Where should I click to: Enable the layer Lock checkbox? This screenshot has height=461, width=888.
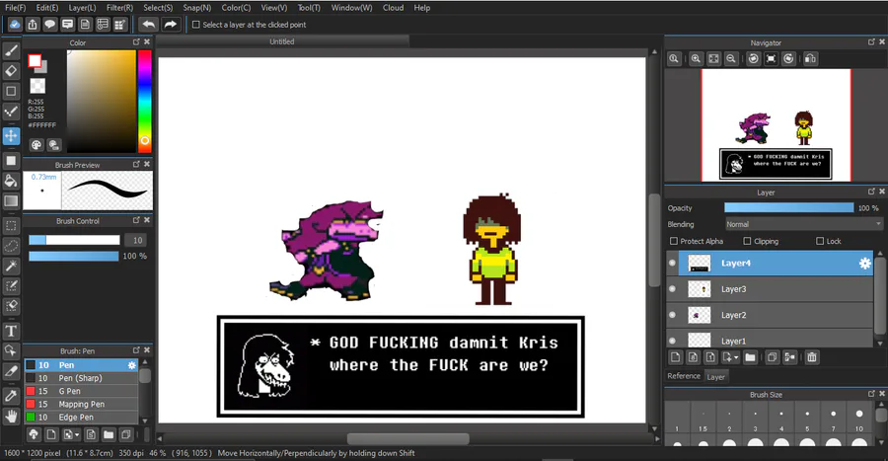click(820, 241)
